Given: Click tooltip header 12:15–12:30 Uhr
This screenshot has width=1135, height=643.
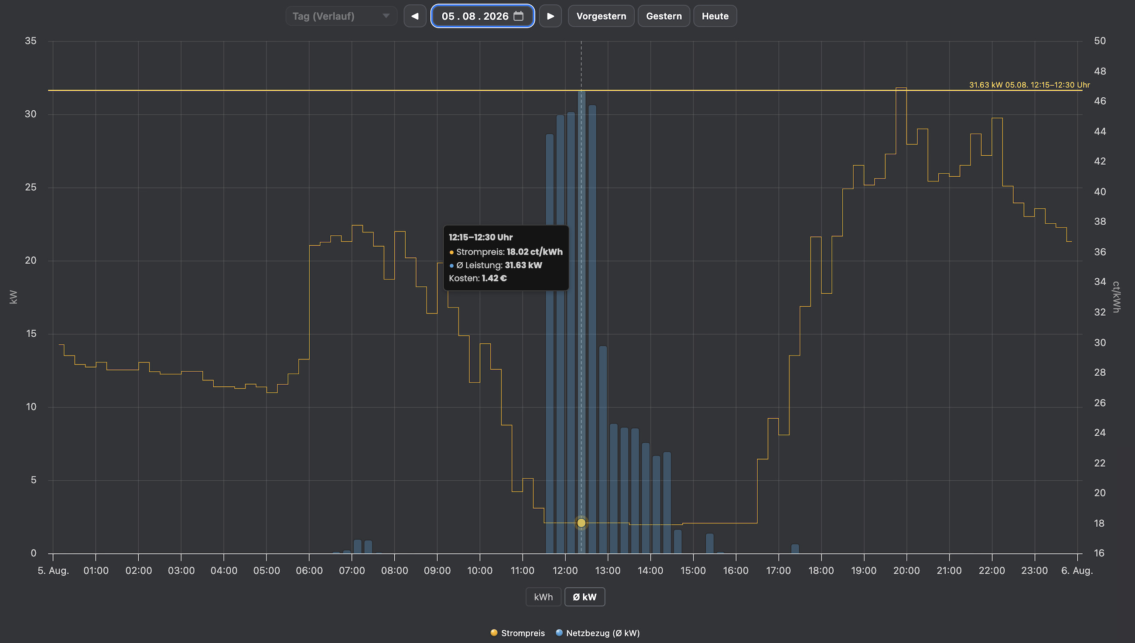Looking at the screenshot, I should [x=480, y=237].
